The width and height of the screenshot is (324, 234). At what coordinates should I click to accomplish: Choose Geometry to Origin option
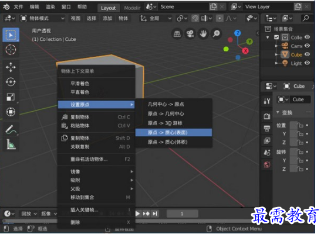click(174, 104)
